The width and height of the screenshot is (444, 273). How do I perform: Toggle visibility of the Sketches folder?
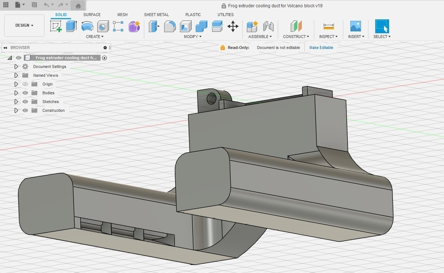click(25, 101)
